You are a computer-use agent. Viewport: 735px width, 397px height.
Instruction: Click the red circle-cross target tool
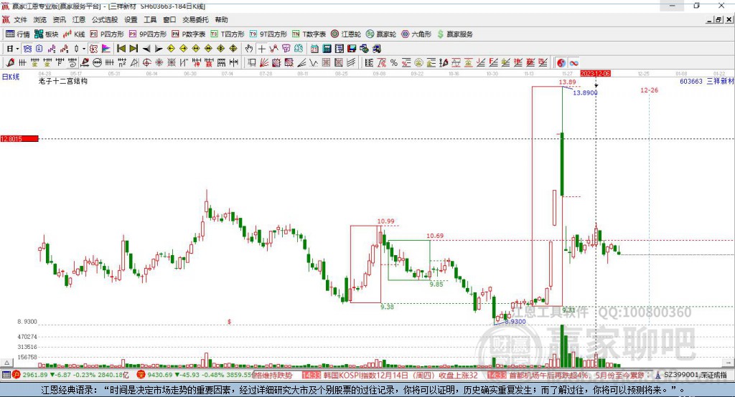click(x=146, y=63)
